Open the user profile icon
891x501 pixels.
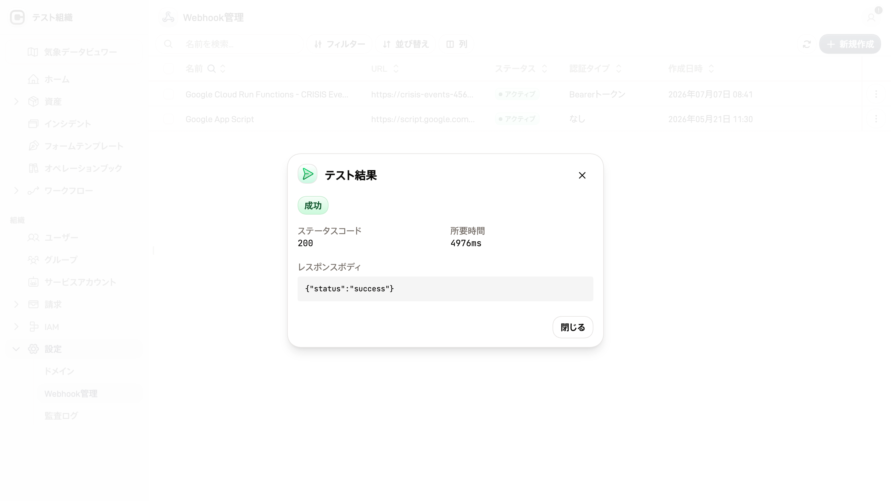click(871, 17)
